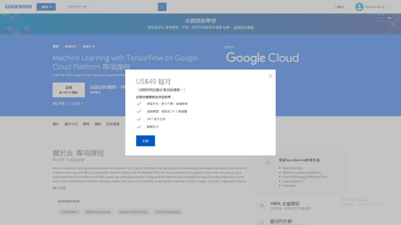
Task: Open the 探索 explore dropdown
Action: click(46, 7)
